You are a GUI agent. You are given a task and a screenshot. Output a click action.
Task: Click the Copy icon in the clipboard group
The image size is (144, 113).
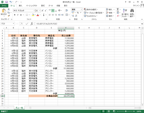pos(9,12)
